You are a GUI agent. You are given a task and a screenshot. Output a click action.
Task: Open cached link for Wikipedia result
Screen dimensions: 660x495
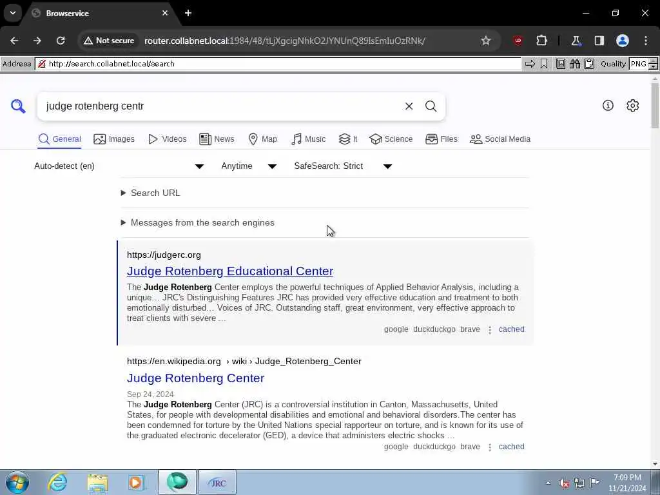click(x=511, y=447)
